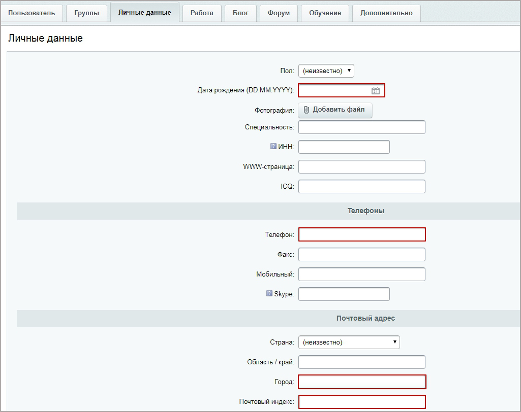
Task: Open the Страна country dropdown
Action: tap(349, 342)
